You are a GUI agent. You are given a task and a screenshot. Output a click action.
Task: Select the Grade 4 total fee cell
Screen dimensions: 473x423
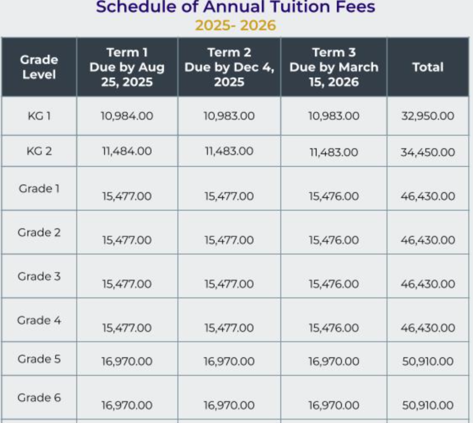tap(427, 328)
